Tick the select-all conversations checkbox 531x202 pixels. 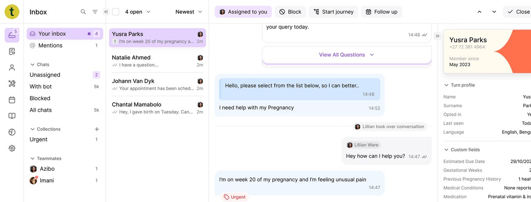click(x=116, y=12)
